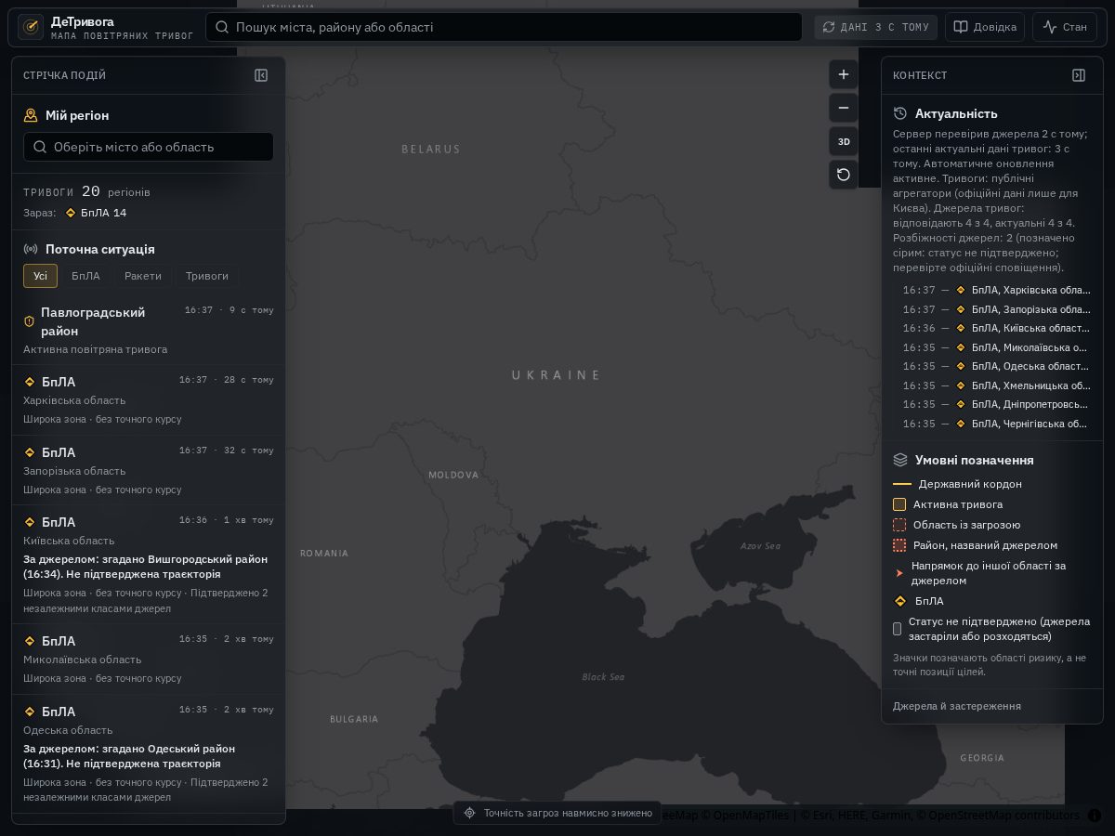The width and height of the screenshot is (1115, 836).
Task: Click the БпЛА 14 counter badge
Action: tap(96, 213)
